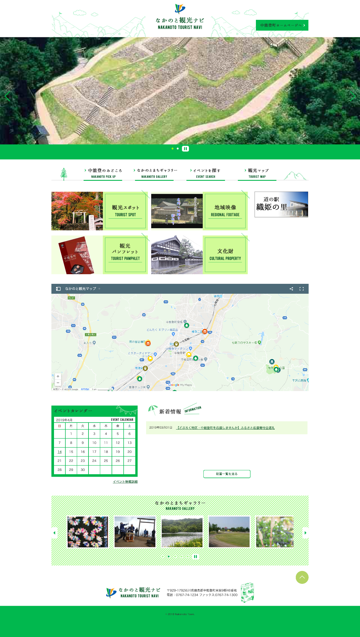Open the 道の駅 織姫の里 banner
The width and height of the screenshot is (360, 637).
pyautogui.click(x=281, y=205)
